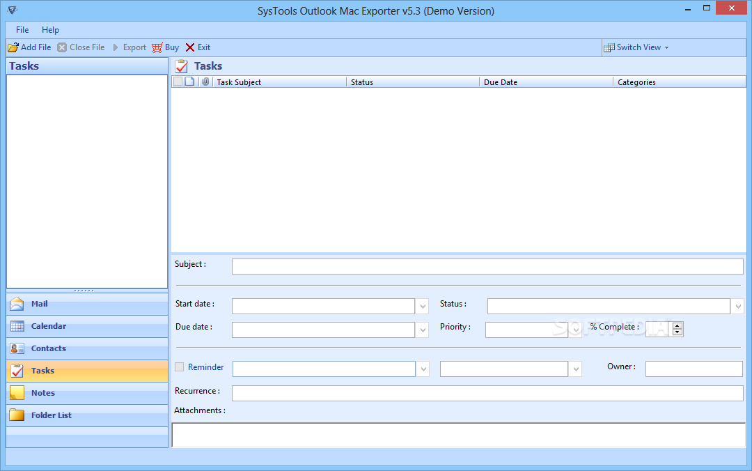Image resolution: width=752 pixels, height=471 pixels.
Task: Click the sidebar splitter grip dots
Action: click(84, 291)
